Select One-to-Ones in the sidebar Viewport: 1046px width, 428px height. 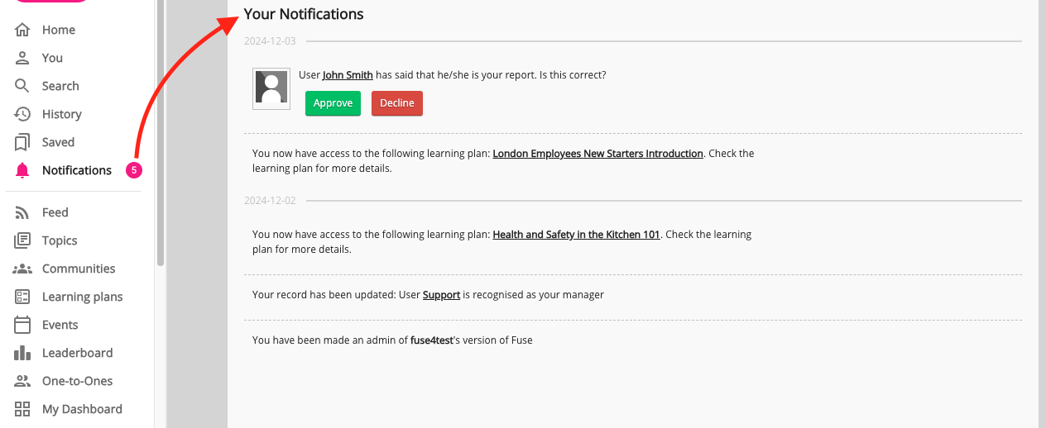pyautogui.click(x=77, y=381)
